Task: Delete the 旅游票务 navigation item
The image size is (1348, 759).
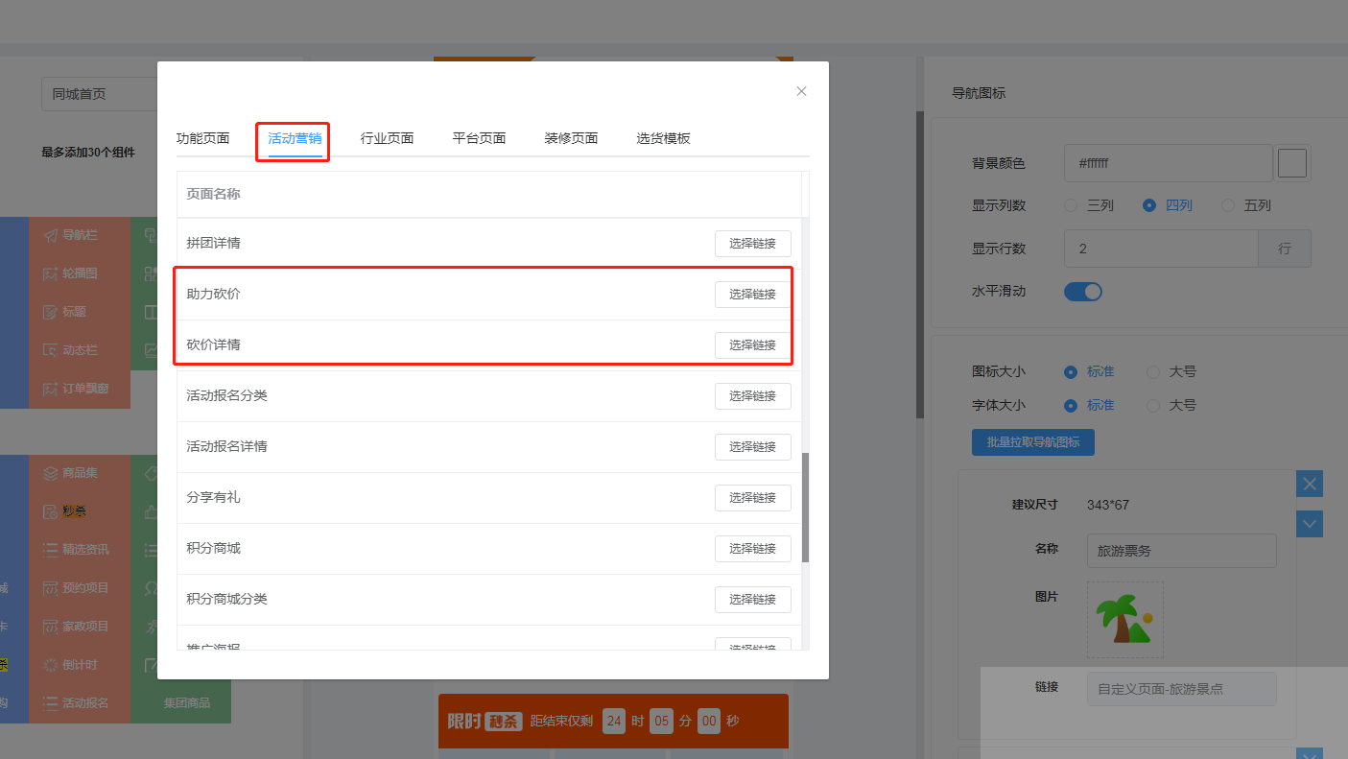Action: (1310, 484)
